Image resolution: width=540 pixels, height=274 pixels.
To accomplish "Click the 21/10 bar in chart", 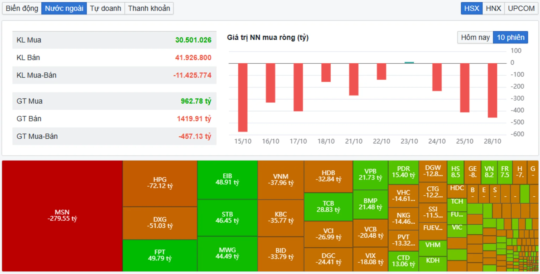I will point(354,79).
